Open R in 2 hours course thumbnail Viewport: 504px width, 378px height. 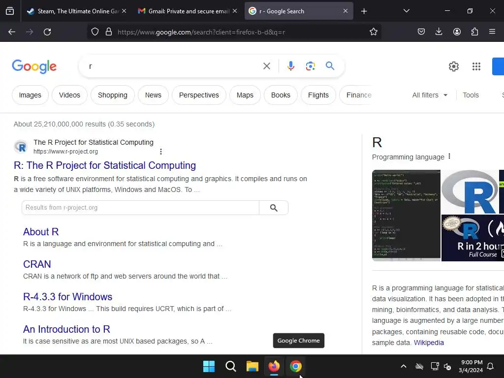pos(472,238)
